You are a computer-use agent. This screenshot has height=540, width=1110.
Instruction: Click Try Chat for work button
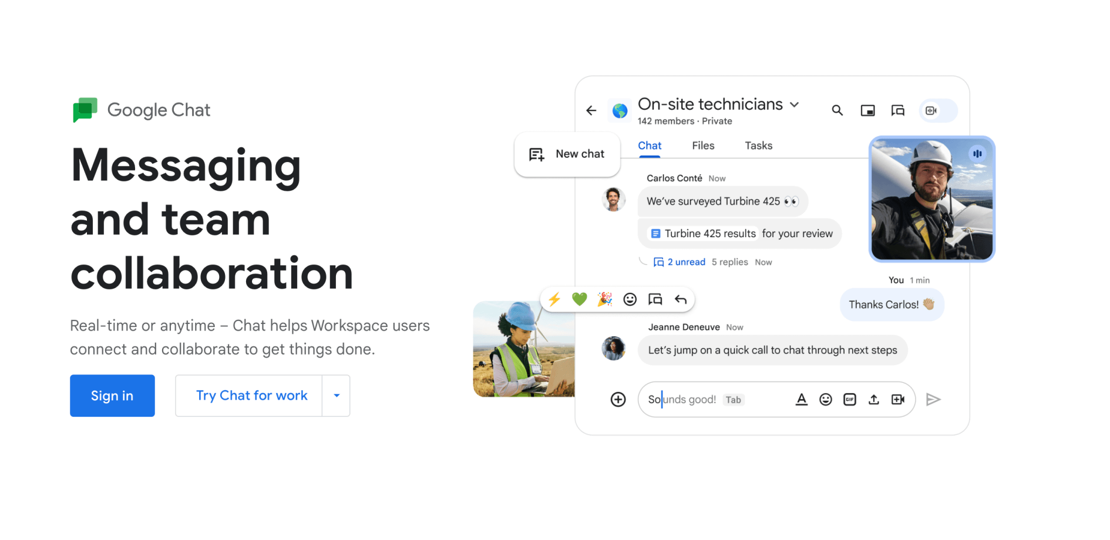coord(249,396)
